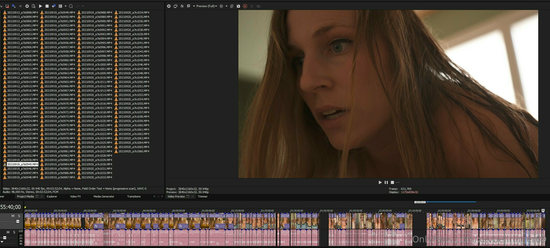Open the Video Preview fx button
This screenshot has width=550, height=248.
pyautogui.click(x=182, y=6)
